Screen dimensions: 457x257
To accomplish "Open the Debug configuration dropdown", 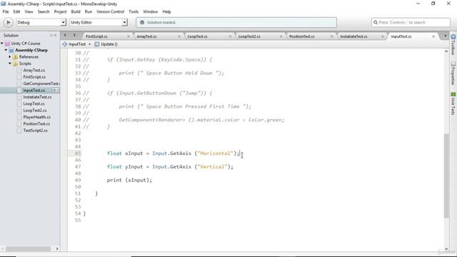I will click(x=41, y=22).
